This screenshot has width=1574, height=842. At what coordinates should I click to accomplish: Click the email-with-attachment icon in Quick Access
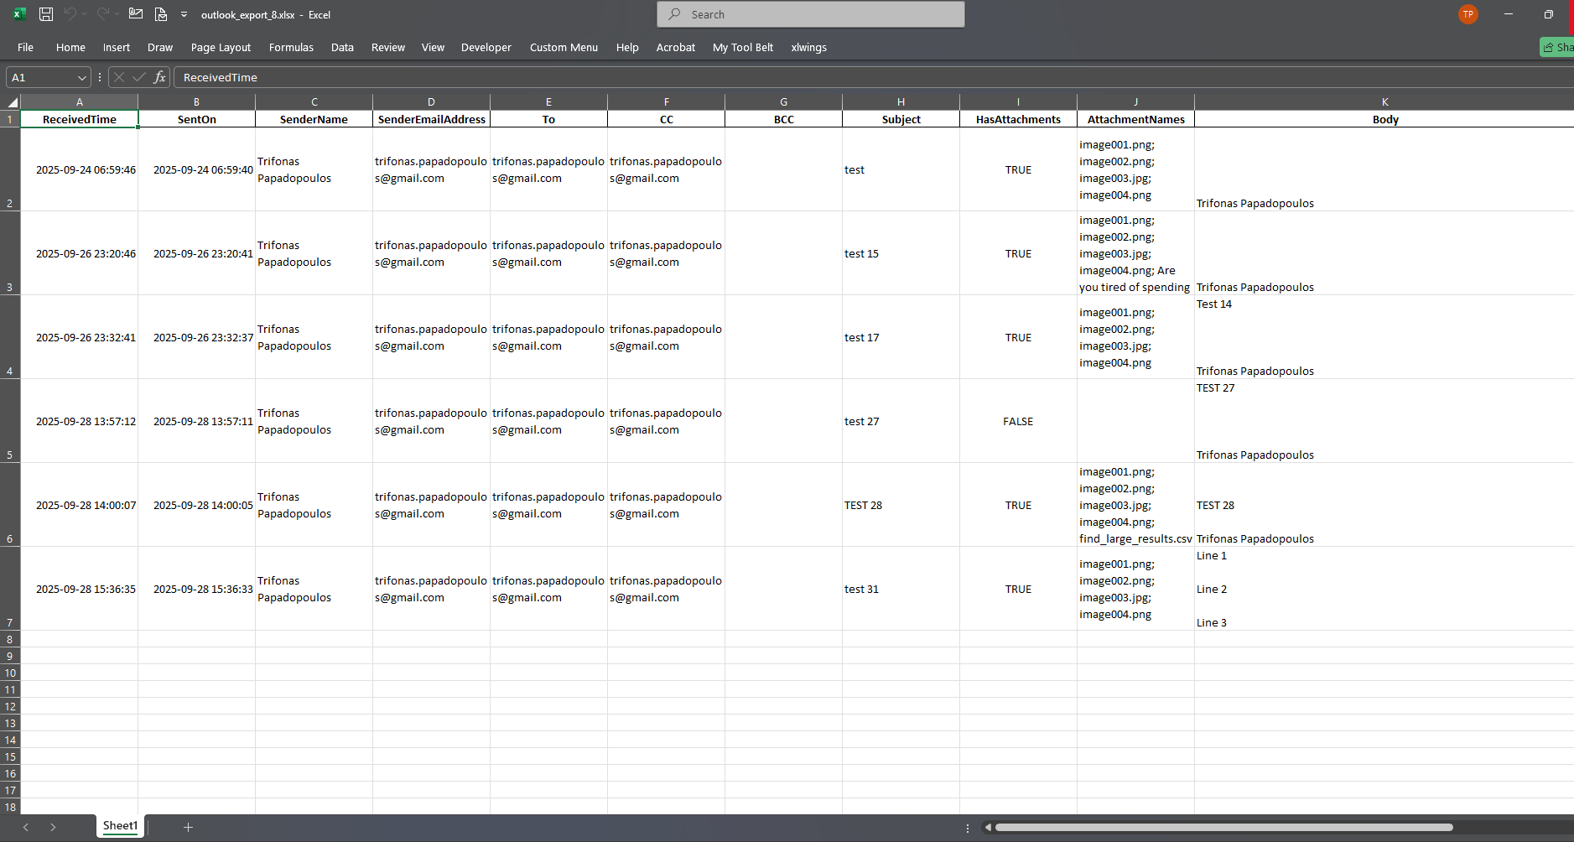(x=136, y=14)
